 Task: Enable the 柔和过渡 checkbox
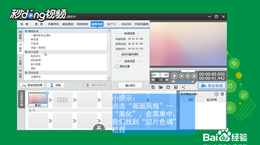(x=117, y=66)
